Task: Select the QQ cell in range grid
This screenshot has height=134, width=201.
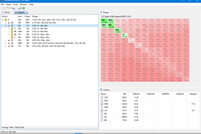Action: pos(118,31)
